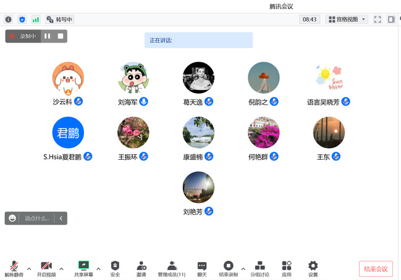Viewport: 401px width, 280px height.
Task: Select 刘海军's avatar thumbnail
Action: (x=133, y=78)
